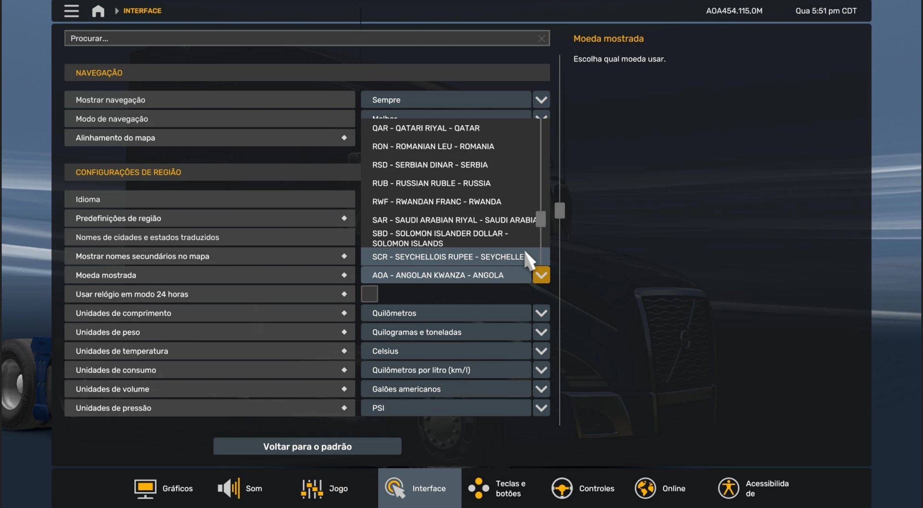This screenshot has height=508, width=923.
Task: Open the hamburger menu icon
Action: click(x=71, y=11)
